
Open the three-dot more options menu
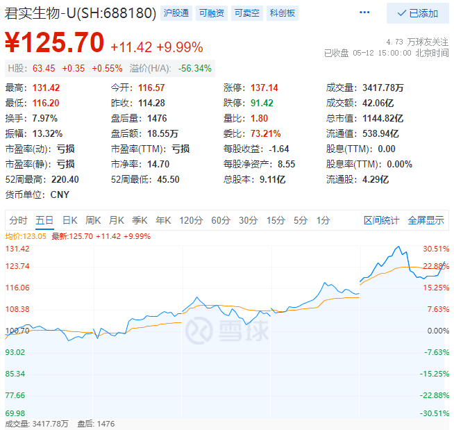click(364, 13)
